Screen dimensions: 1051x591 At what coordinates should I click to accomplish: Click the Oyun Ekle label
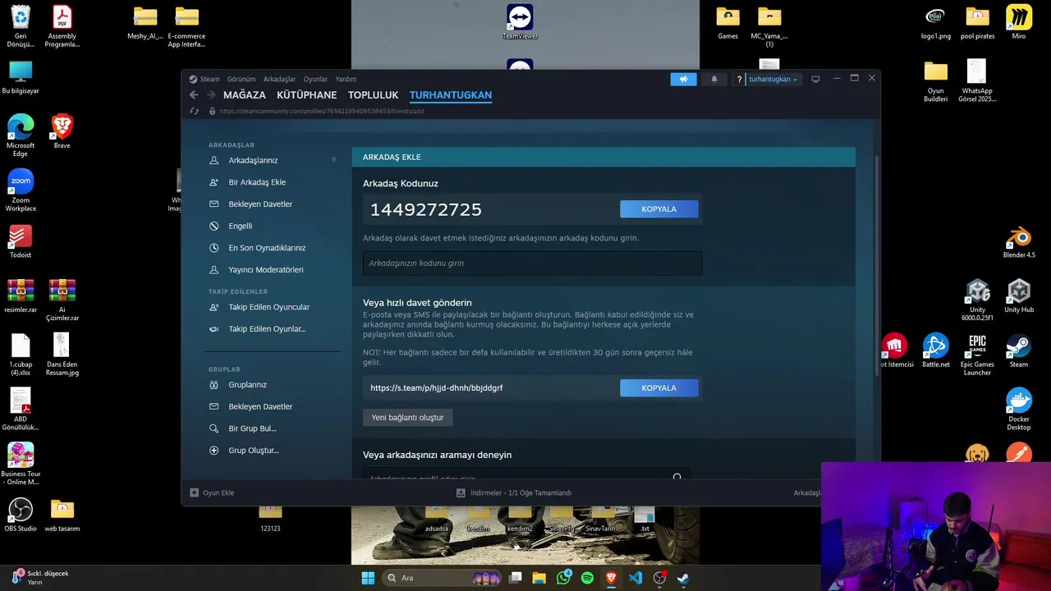[218, 492]
